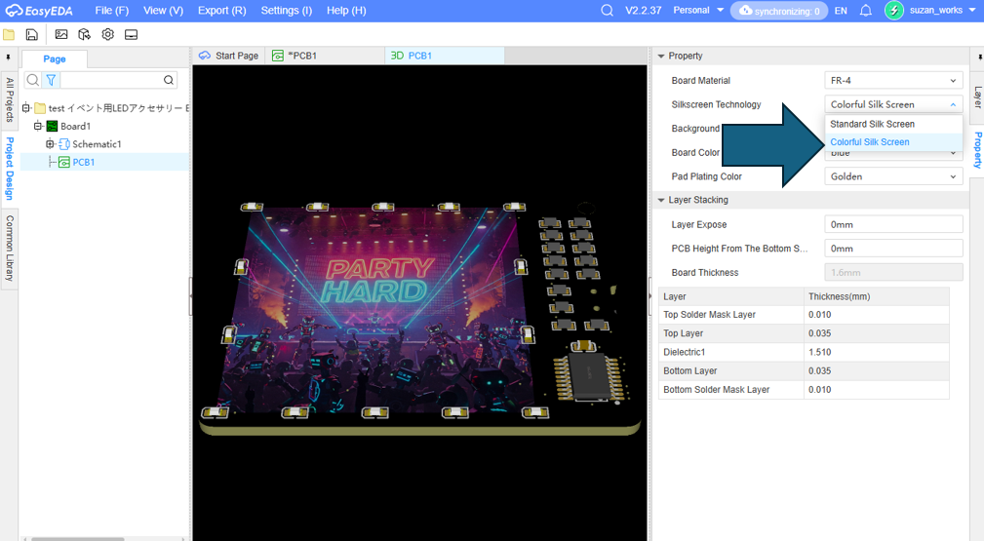Viewport: 984px width, 541px height.
Task: Click the bottom panel layout toolbar icon
Action: click(131, 34)
